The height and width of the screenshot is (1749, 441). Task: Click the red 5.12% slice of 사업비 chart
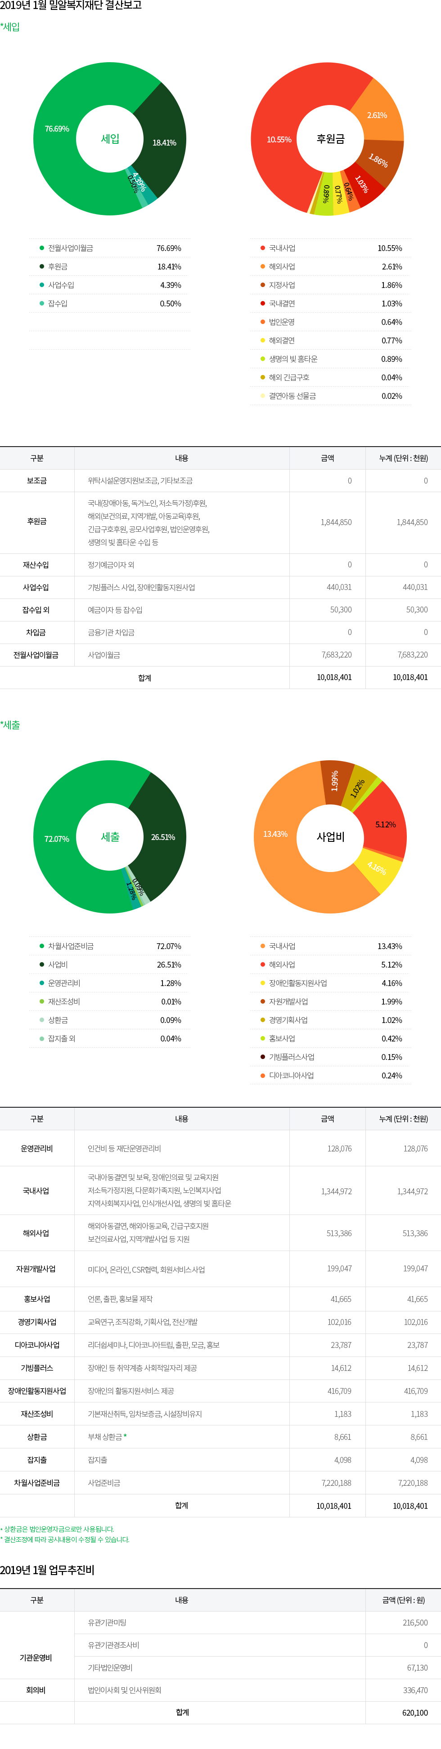[385, 824]
